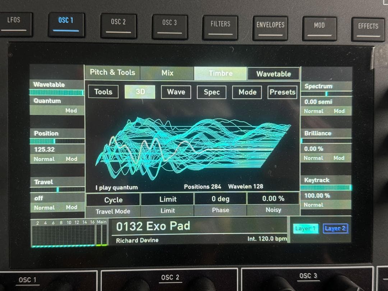388x291 pixels.
Task: Open the Spec view
Action: point(212,92)
